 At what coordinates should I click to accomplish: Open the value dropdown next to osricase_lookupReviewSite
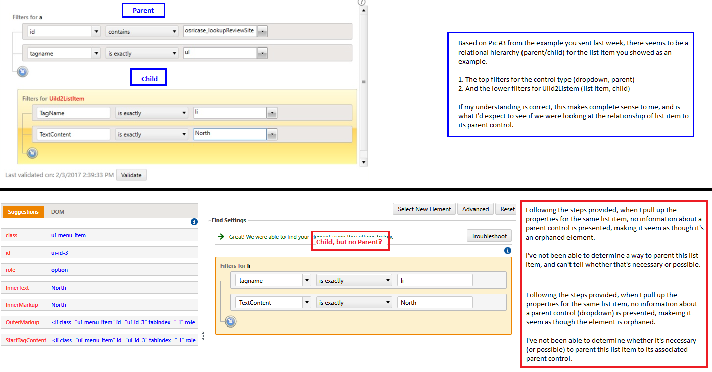pos(262,31)
